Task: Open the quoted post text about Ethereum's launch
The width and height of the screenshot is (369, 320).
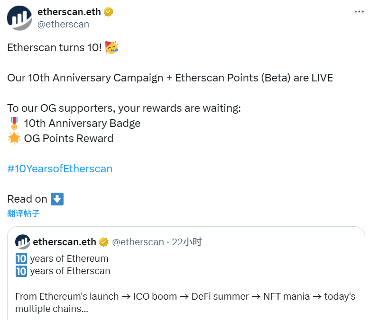Action: point(185,297)
